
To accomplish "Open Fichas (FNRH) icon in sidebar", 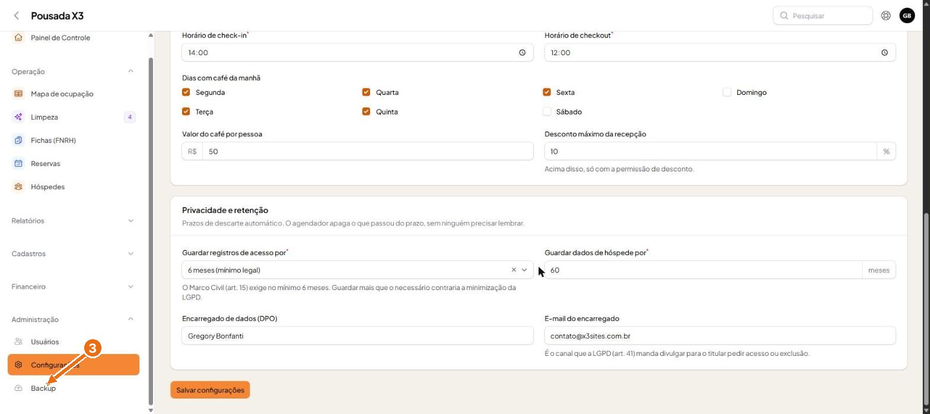I will pos(18,141).
